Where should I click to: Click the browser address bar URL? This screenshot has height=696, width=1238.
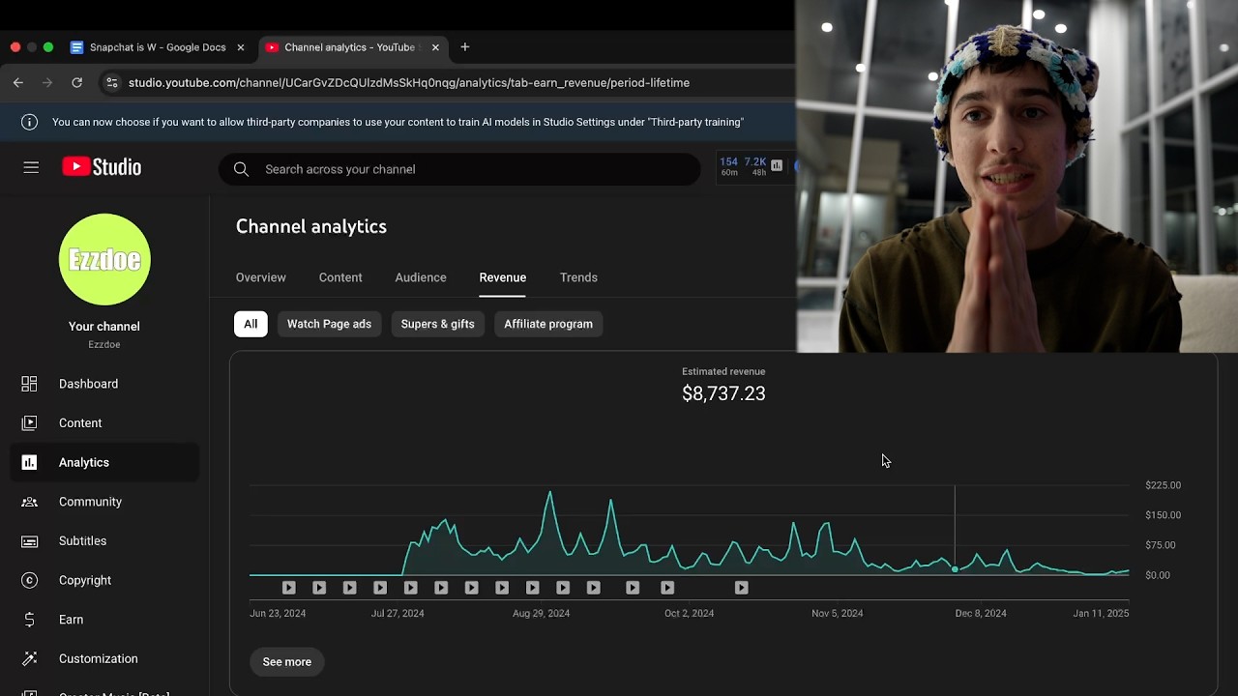[409, 83]
